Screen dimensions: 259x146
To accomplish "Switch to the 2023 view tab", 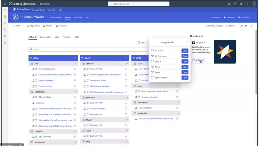I will (x=57, y=37).
